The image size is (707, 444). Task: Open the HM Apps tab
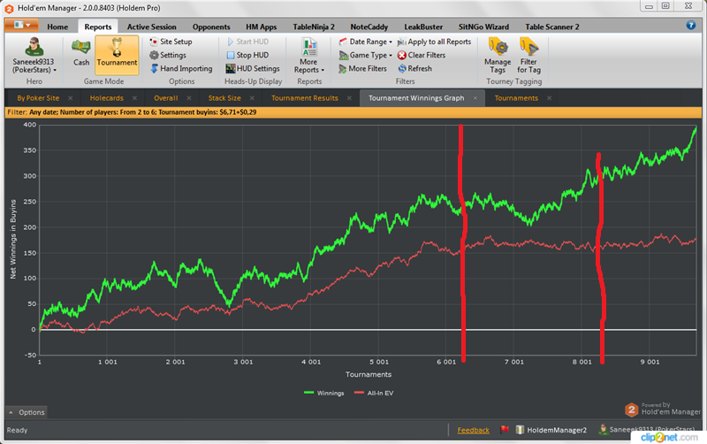[x=261, y=27]
